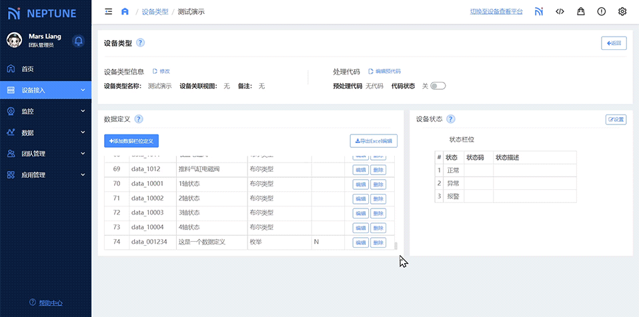The image size is (639, 317).
Task: Open the settings gear icon
Action: coord(622,11)
